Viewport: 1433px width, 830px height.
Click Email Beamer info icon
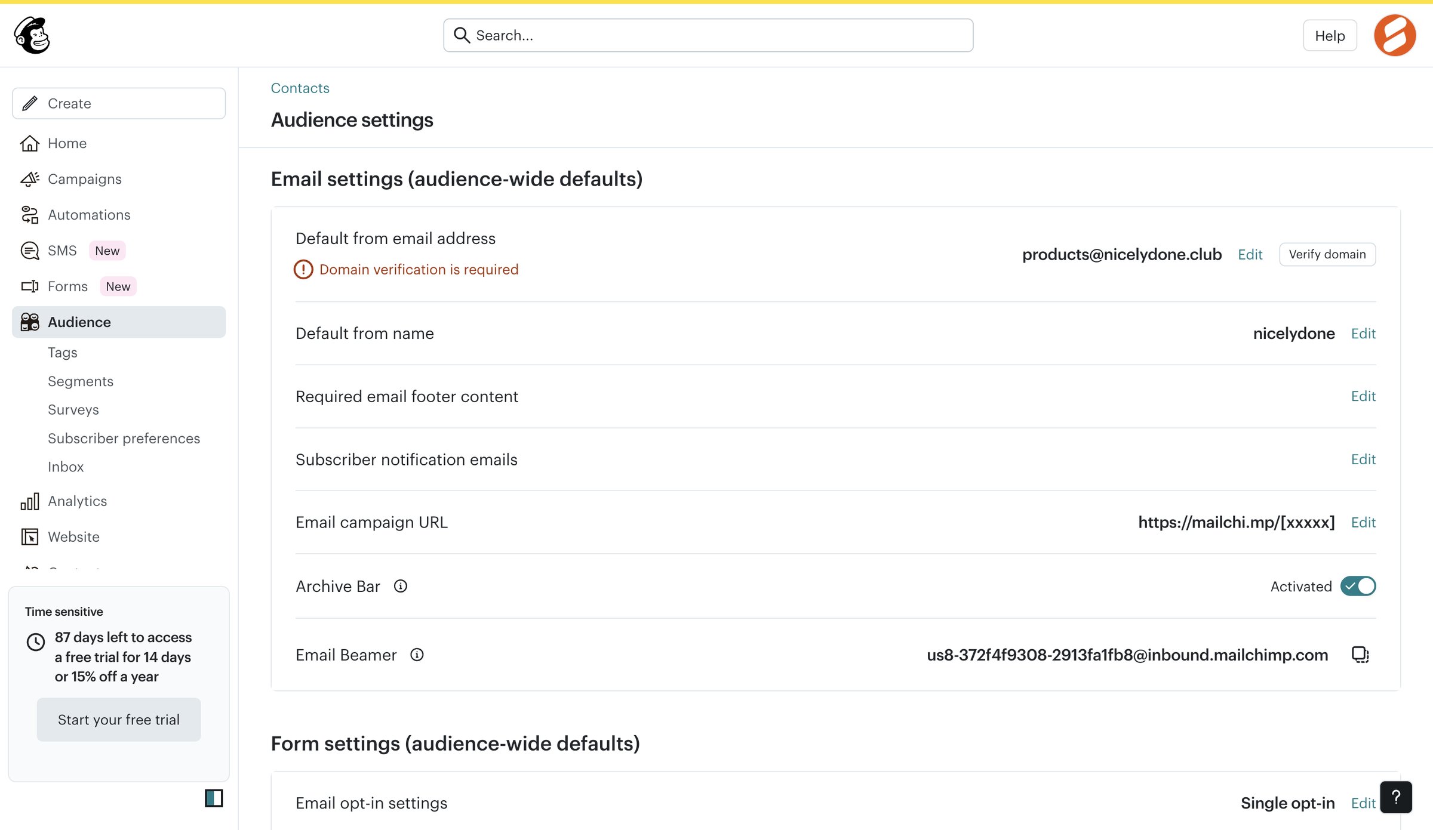click(x=417, y=655)
